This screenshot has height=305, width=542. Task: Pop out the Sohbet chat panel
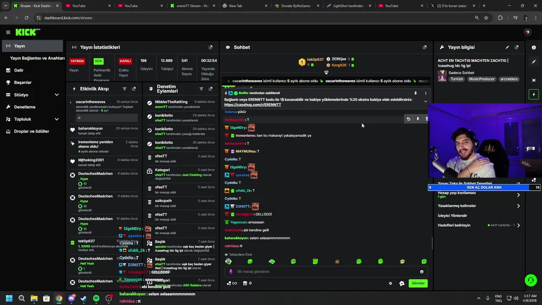(x=425, y=47)
